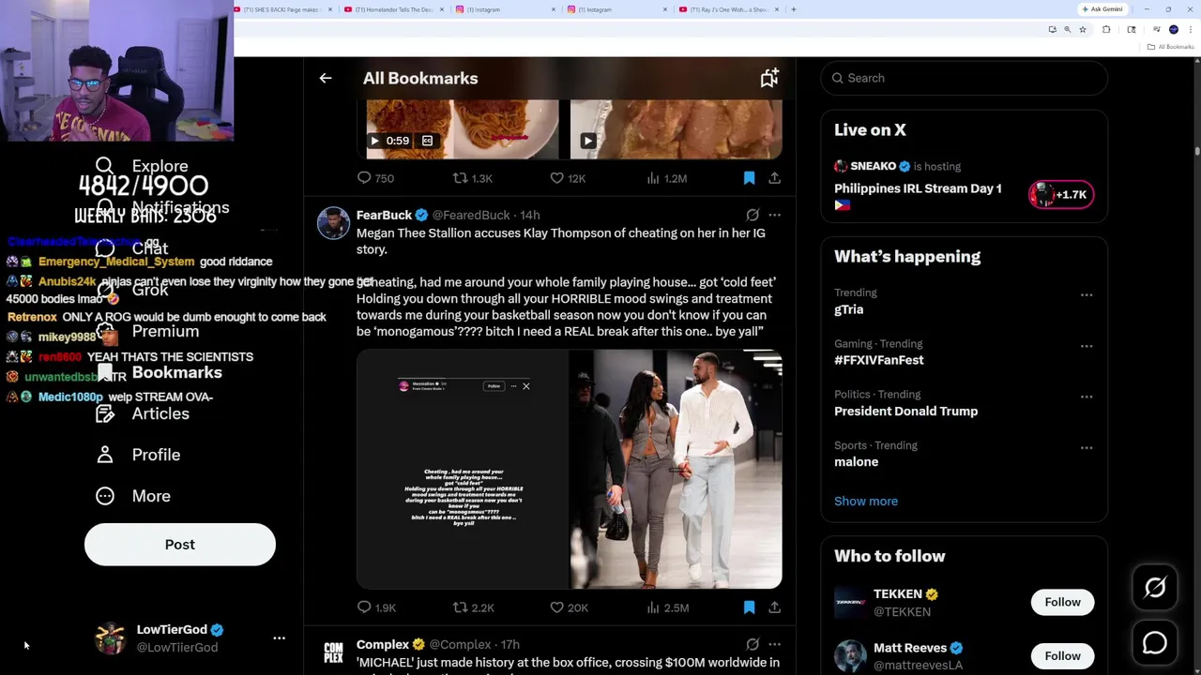Open the browser extensions puzzle icon
Image resolution: width=1201 pixels, height=675 pixels.
(1106, 30)
